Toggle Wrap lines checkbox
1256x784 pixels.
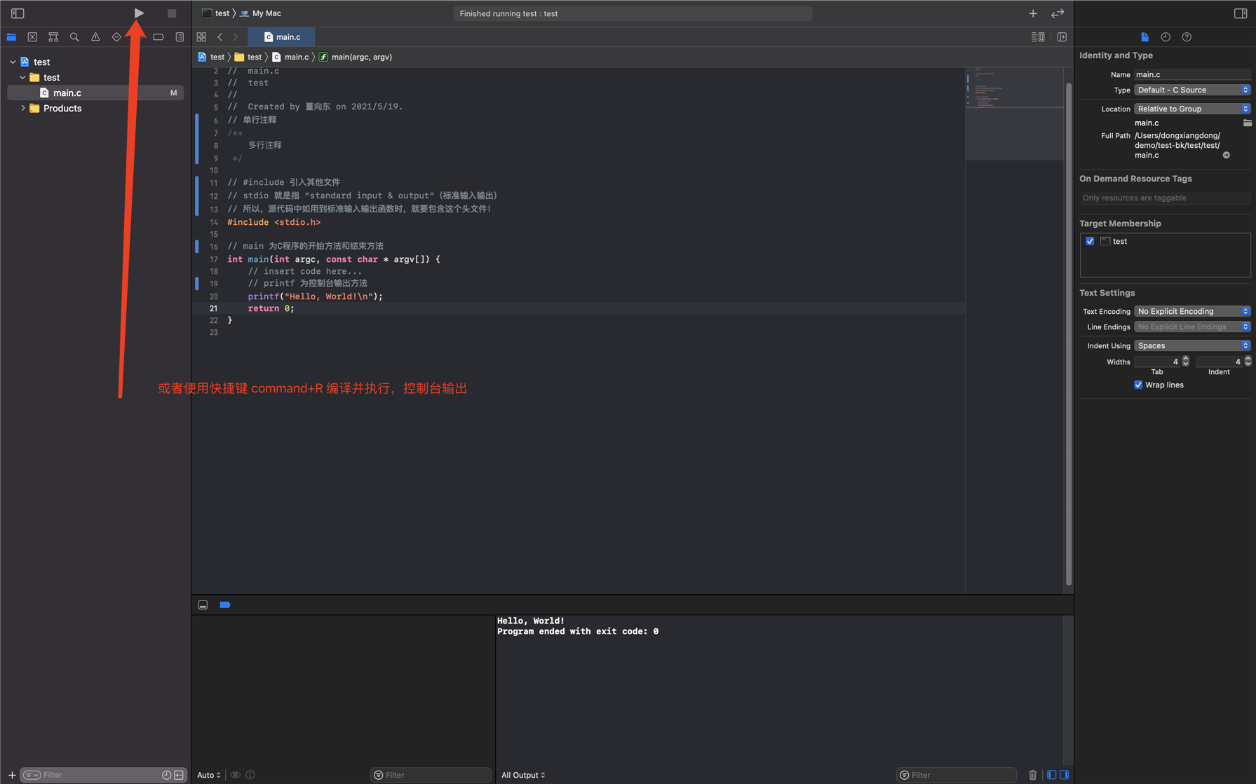coord(1138,385)
